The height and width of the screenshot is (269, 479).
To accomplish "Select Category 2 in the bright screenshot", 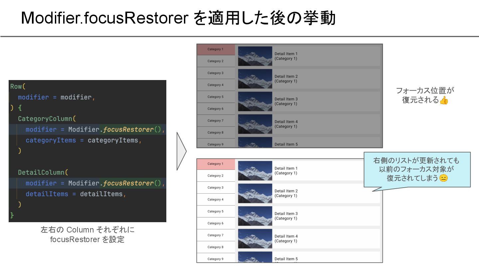I will (216, 176).
